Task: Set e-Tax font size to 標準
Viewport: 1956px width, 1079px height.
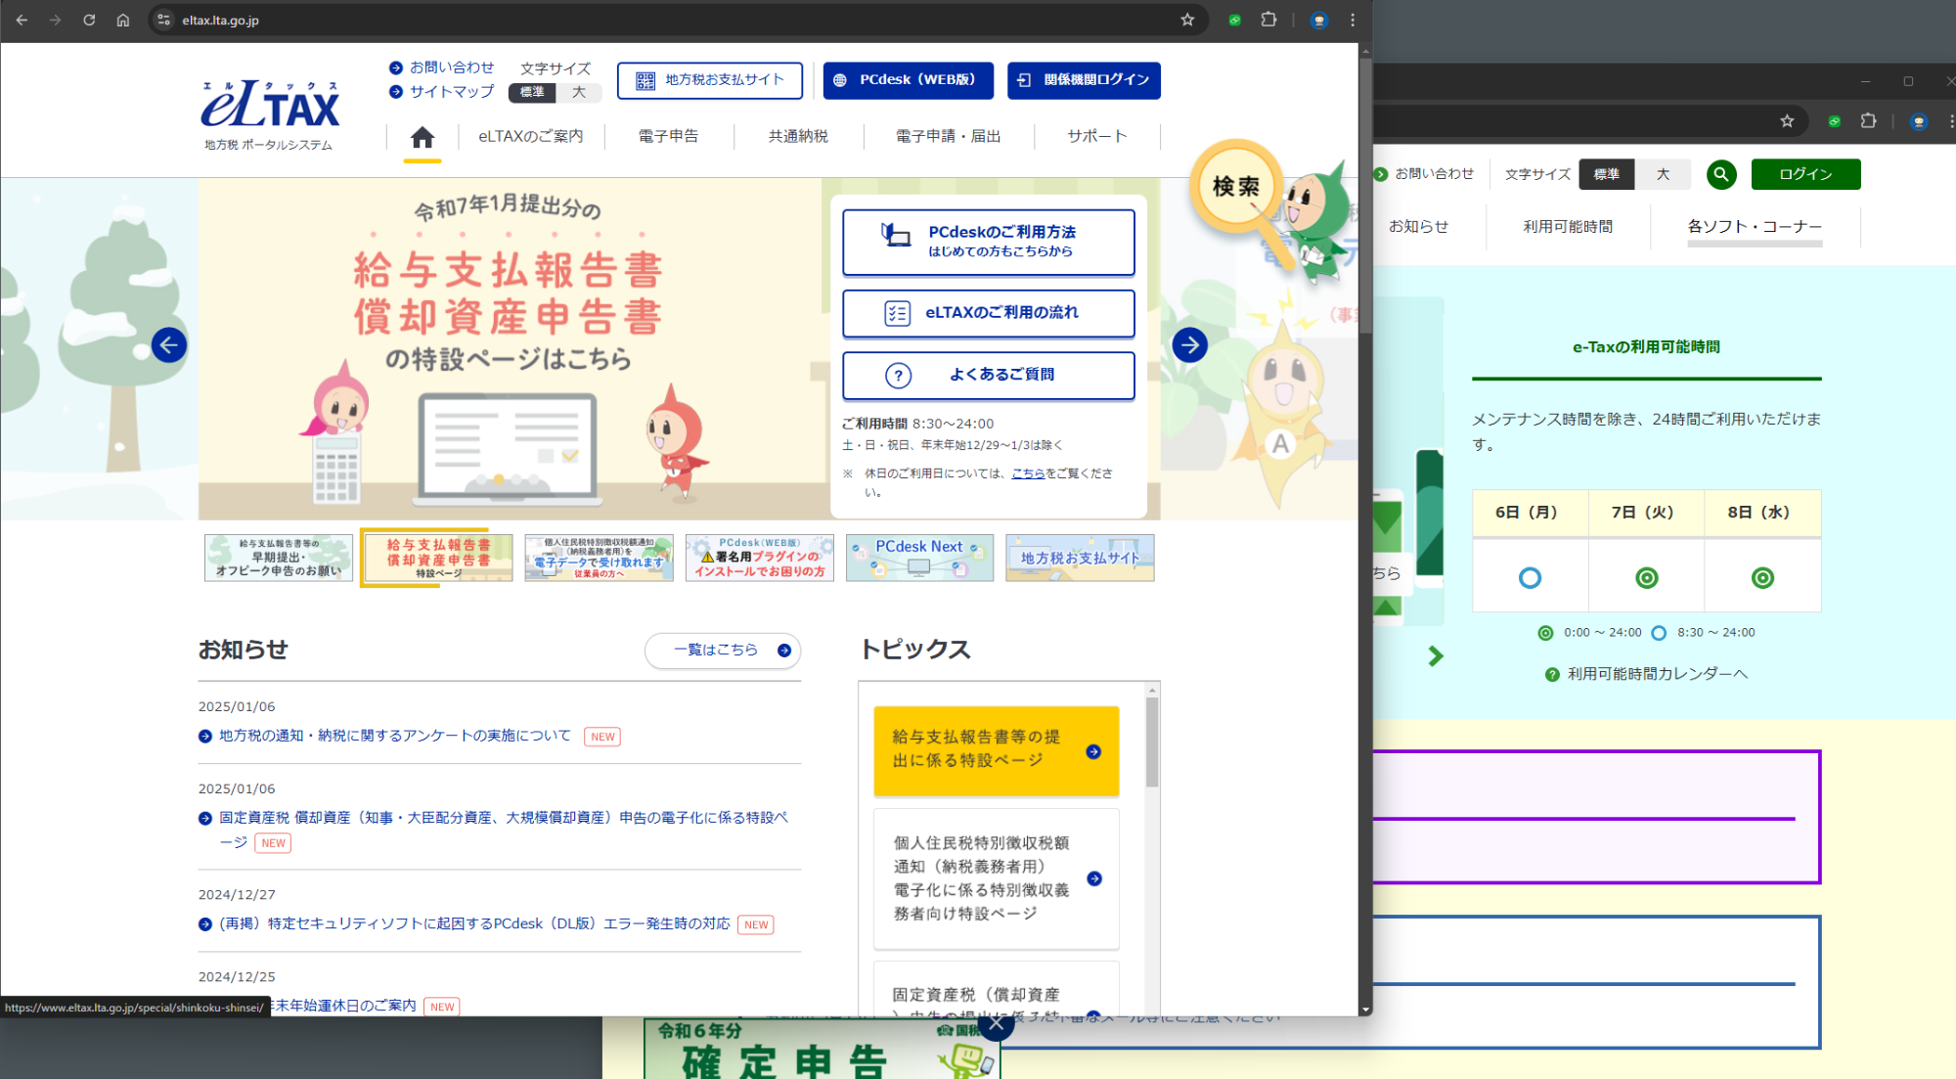Action: [1607, 174]
